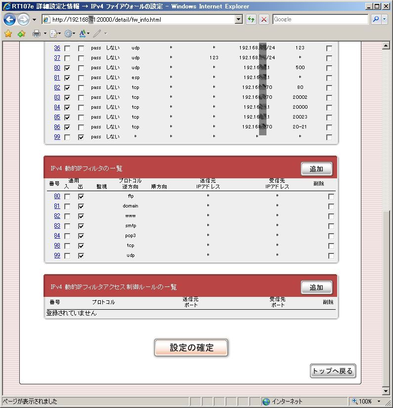Click the vertical scrollbar thumb

click(386, 298)
